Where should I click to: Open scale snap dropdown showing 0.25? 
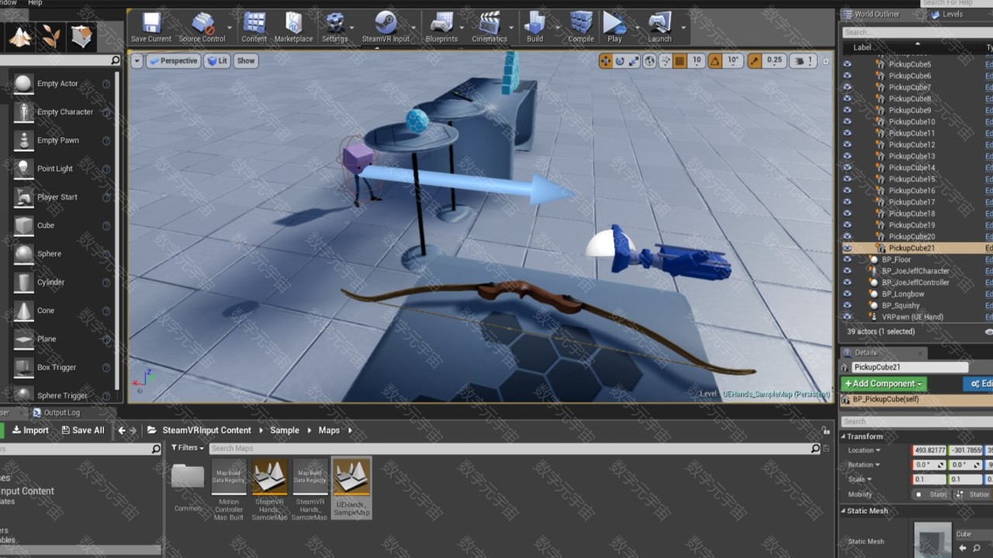point(774,60)
